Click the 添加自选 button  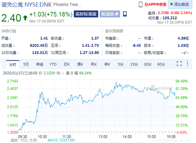pos(180,4)
